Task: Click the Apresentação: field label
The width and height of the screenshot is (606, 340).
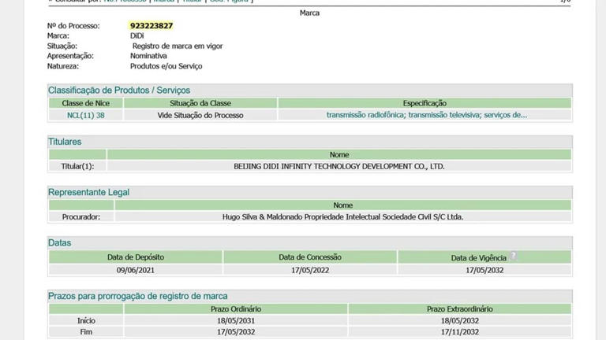Action: tap(70, 56)
